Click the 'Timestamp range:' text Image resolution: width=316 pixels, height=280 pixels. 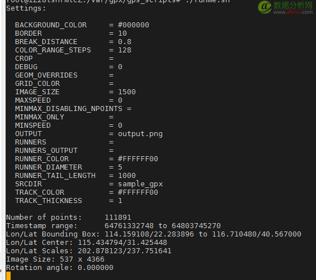(42, 226)
